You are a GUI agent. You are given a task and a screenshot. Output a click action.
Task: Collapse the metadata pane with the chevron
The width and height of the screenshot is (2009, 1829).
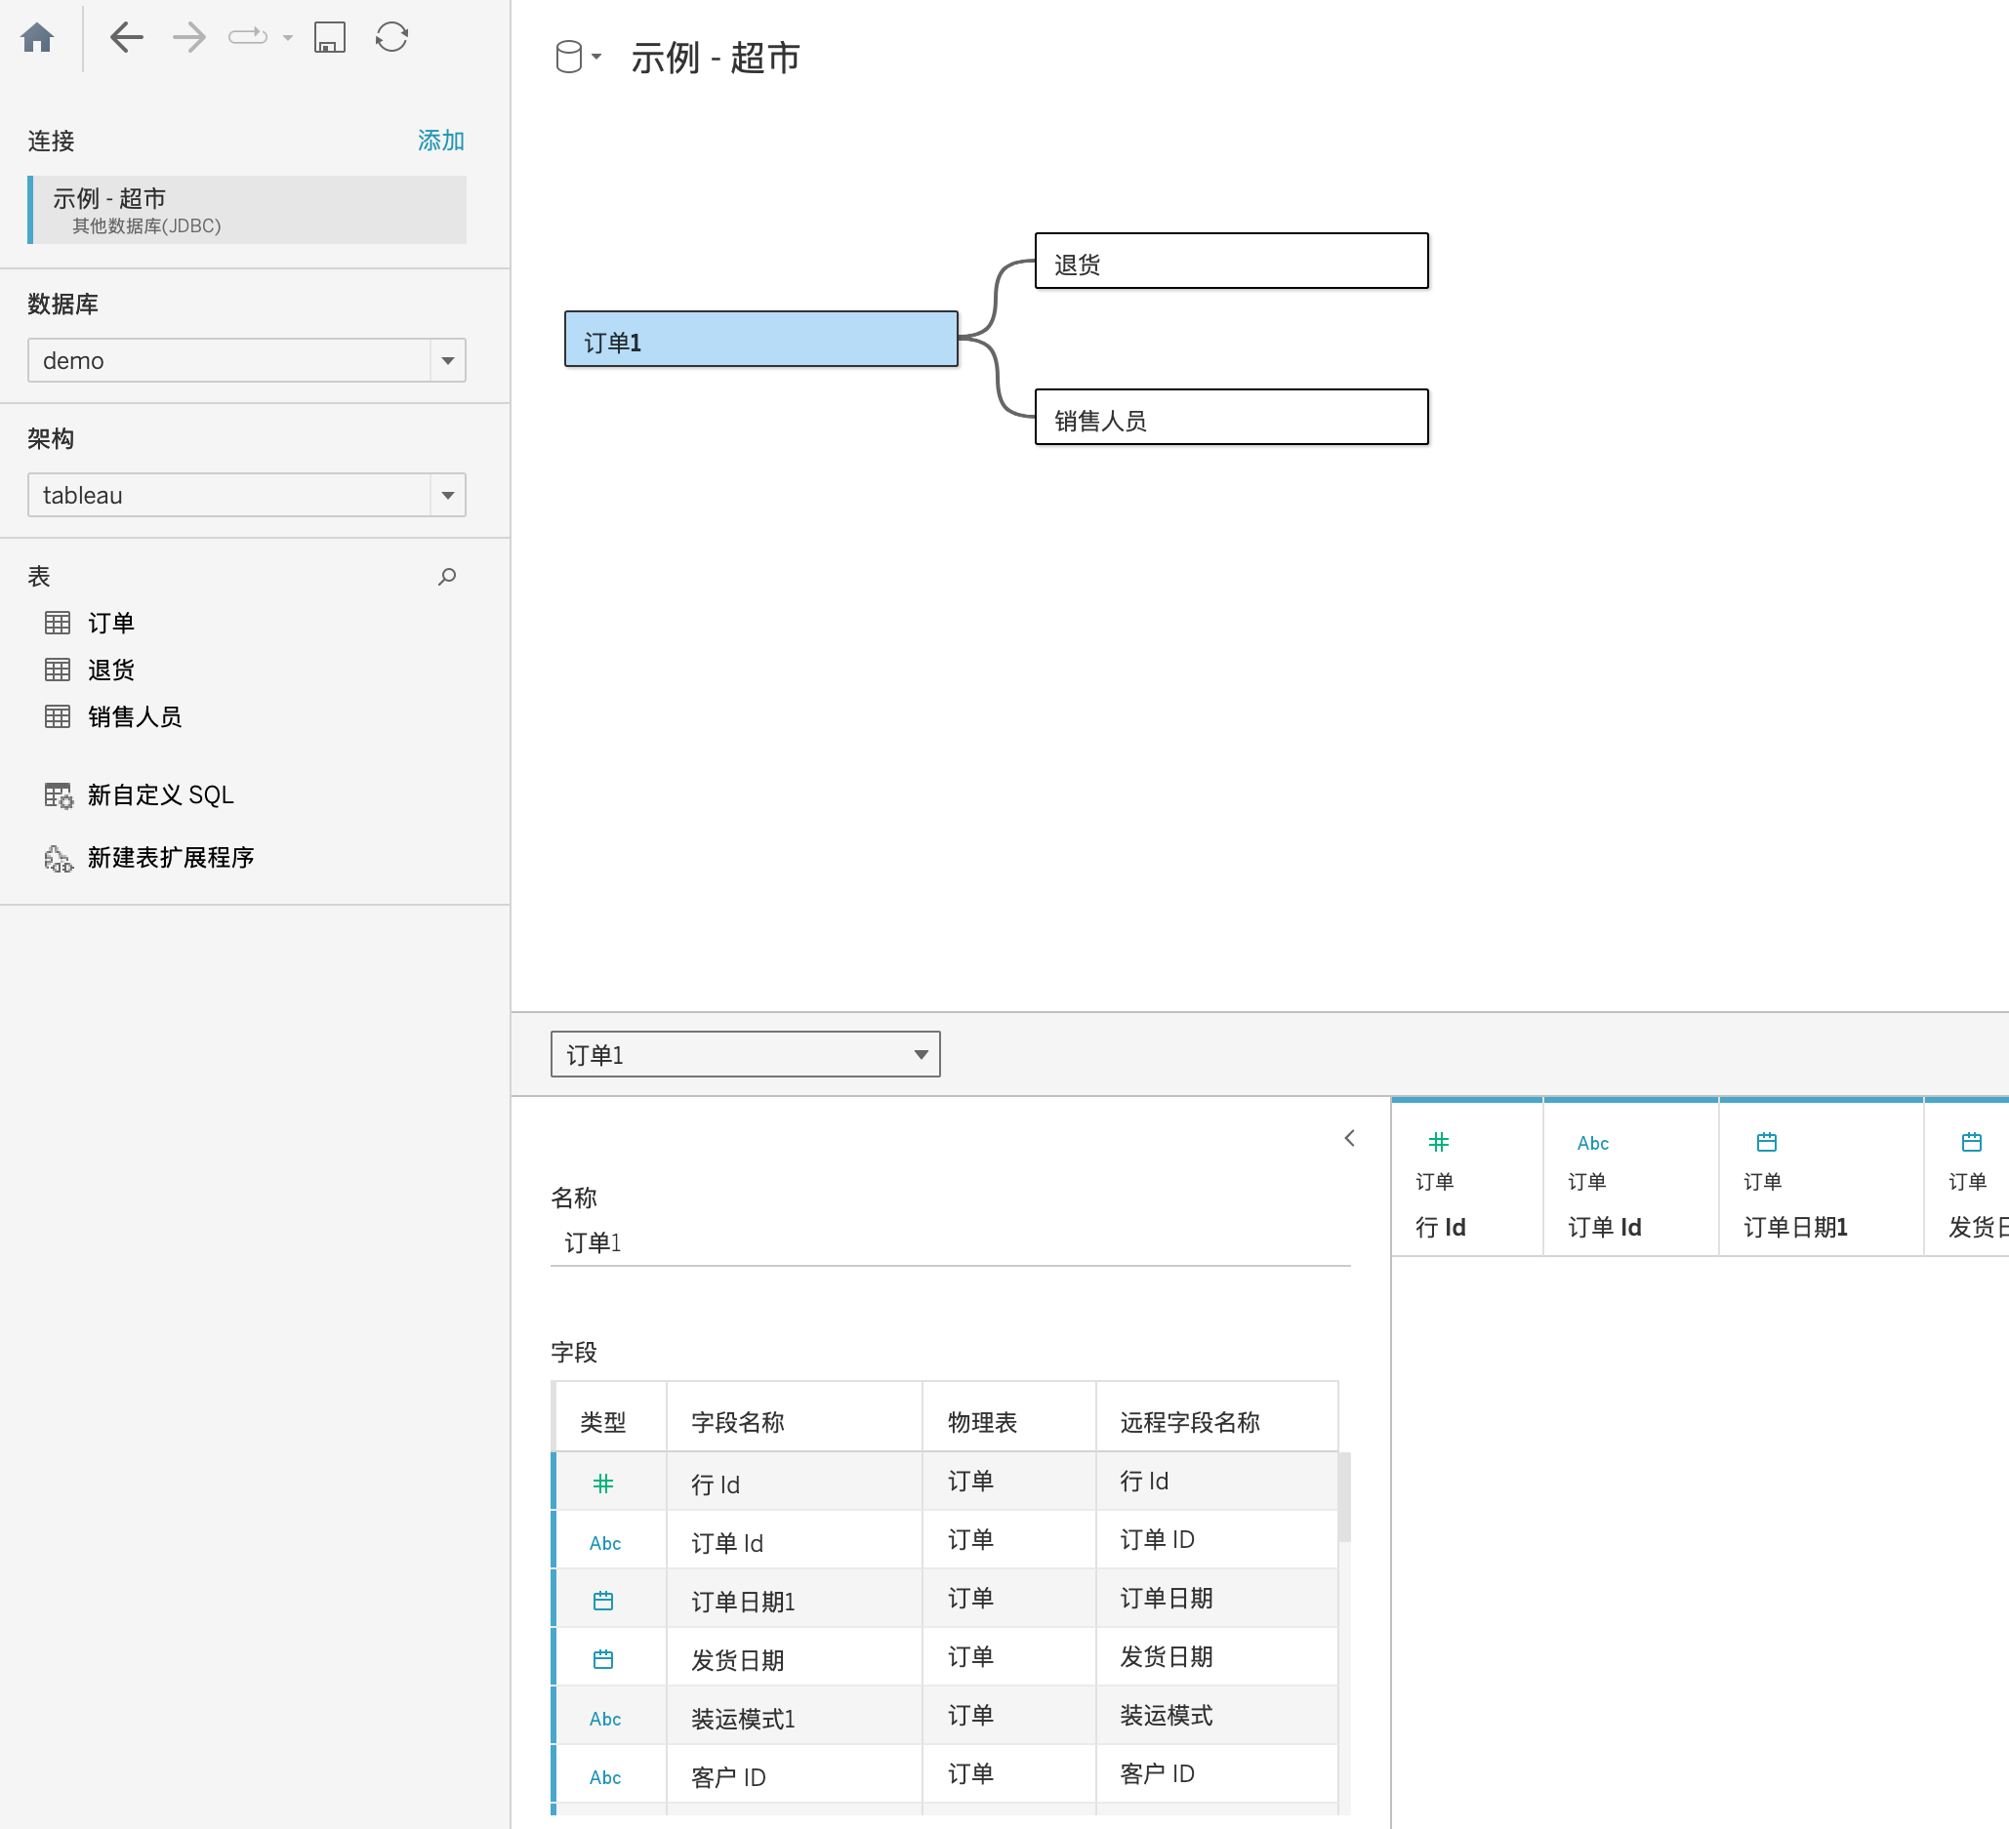[1349, 1138]
